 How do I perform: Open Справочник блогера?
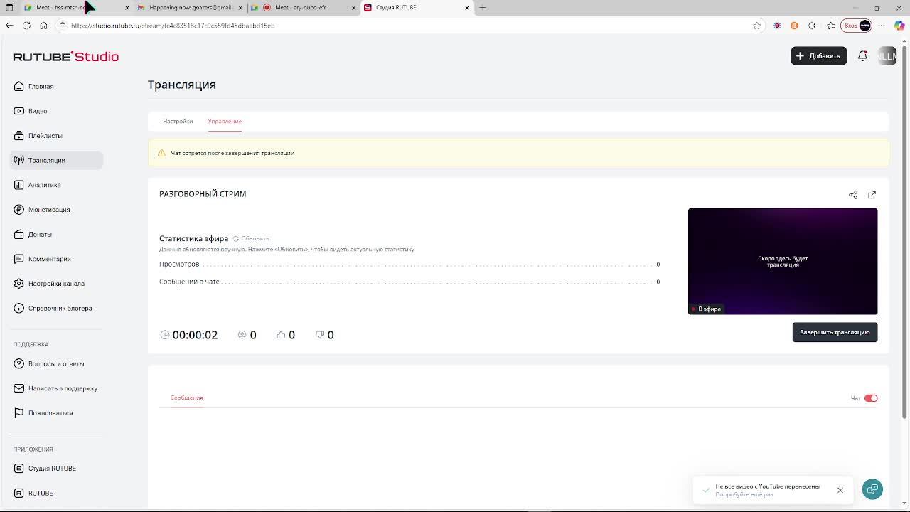53,308
